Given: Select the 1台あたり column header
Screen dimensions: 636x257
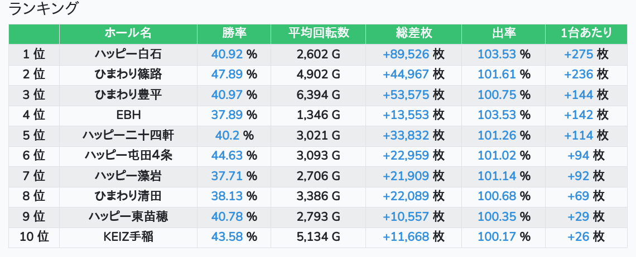Looking at the screenshot, I should (x=586, y=33).
